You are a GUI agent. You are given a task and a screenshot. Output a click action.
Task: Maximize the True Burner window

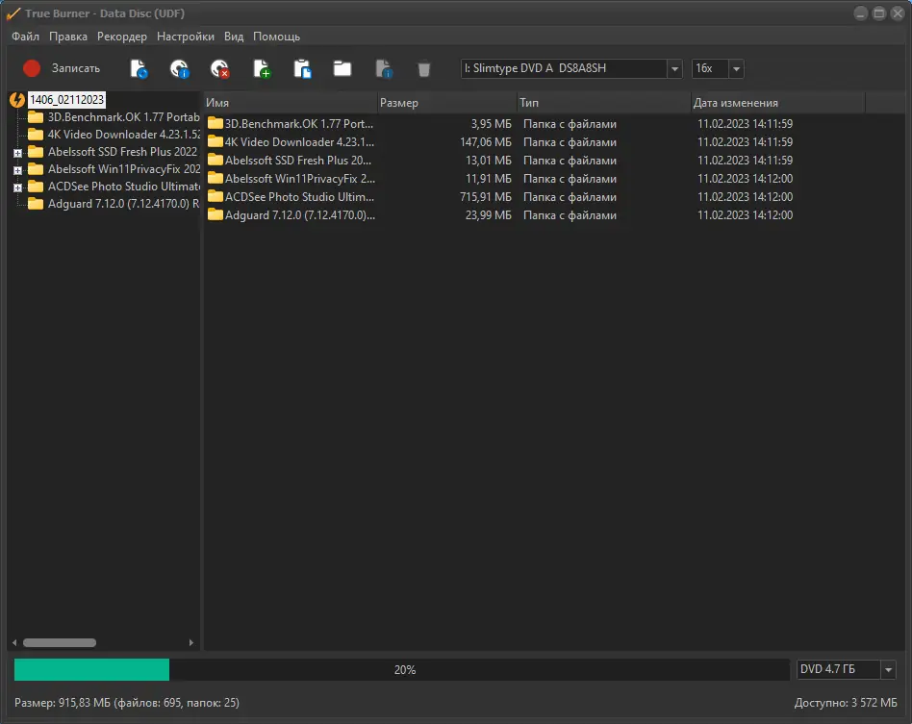pyautogui.click(x=879, y=13)
